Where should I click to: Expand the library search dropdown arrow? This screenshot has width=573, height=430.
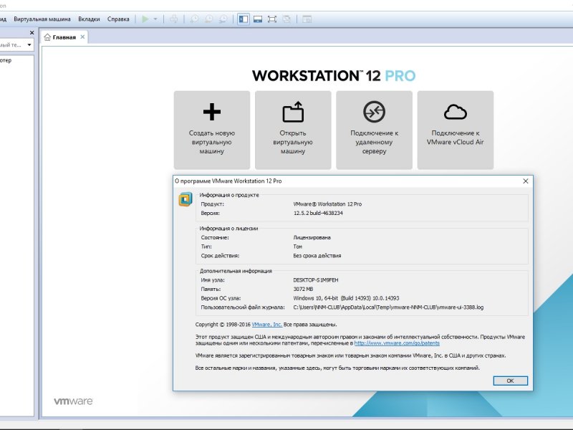click(x=29, y=44)
